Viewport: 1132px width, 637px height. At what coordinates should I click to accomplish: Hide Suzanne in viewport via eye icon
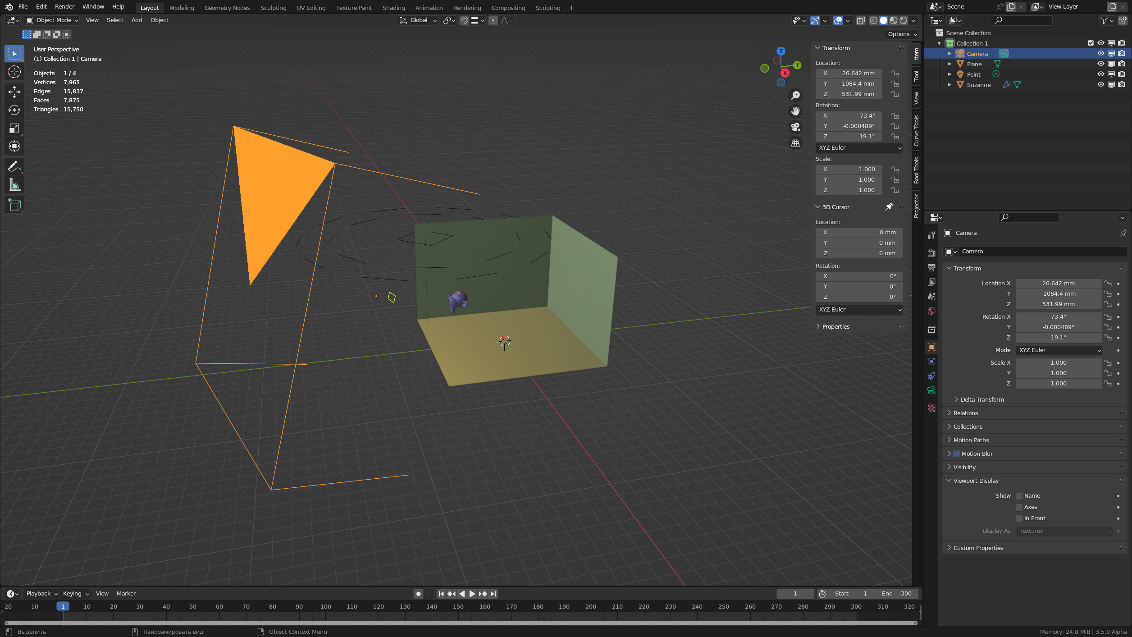(1101, 85)
